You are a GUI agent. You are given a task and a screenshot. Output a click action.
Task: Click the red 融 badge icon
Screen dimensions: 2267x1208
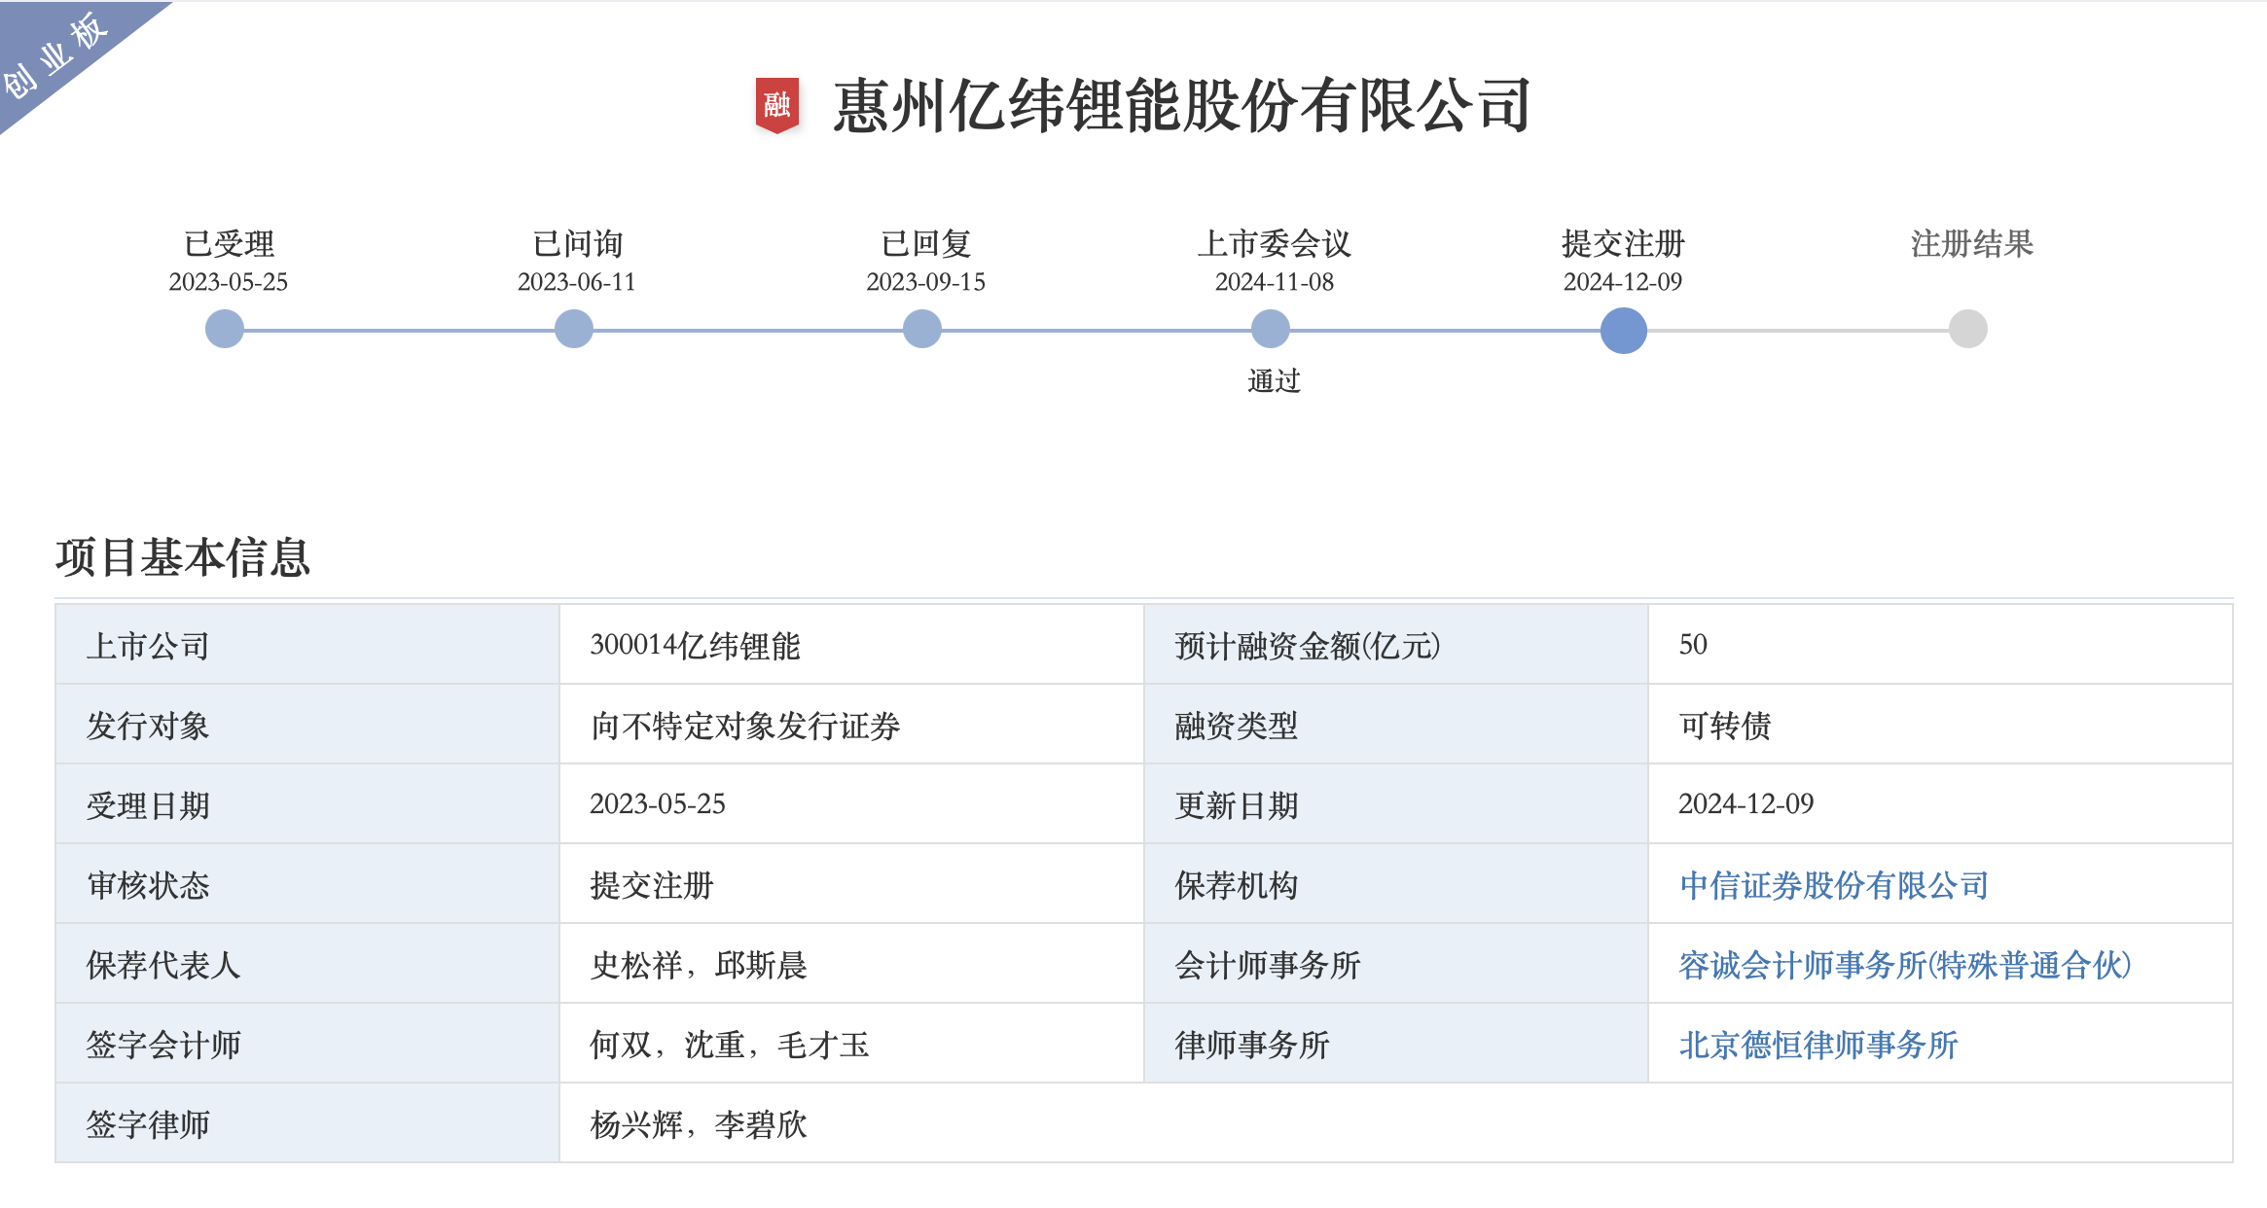pyautogui.click(x=777, y=104)
